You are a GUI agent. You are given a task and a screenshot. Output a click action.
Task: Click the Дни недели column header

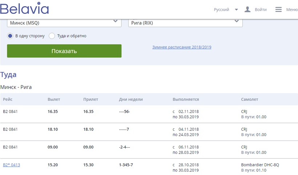[x=131, y=99]
